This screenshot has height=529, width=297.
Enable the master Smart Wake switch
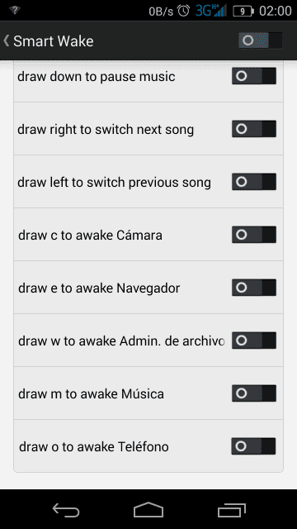[x=261, y=41]
